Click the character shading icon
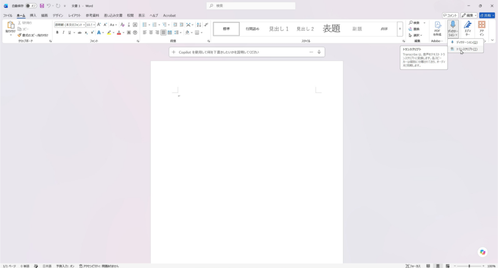This screenshot has width=498, height=268. (128, 33)
